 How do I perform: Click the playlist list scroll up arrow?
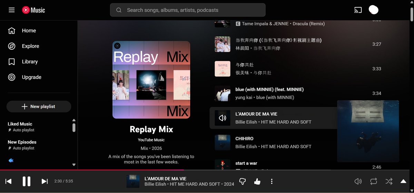(x=74, y=120)
